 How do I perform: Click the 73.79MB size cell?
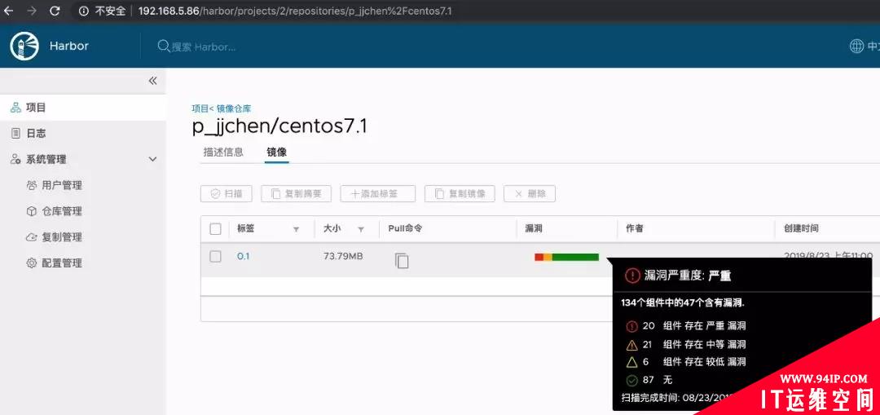pyautogui.click(x=344, y=257)
